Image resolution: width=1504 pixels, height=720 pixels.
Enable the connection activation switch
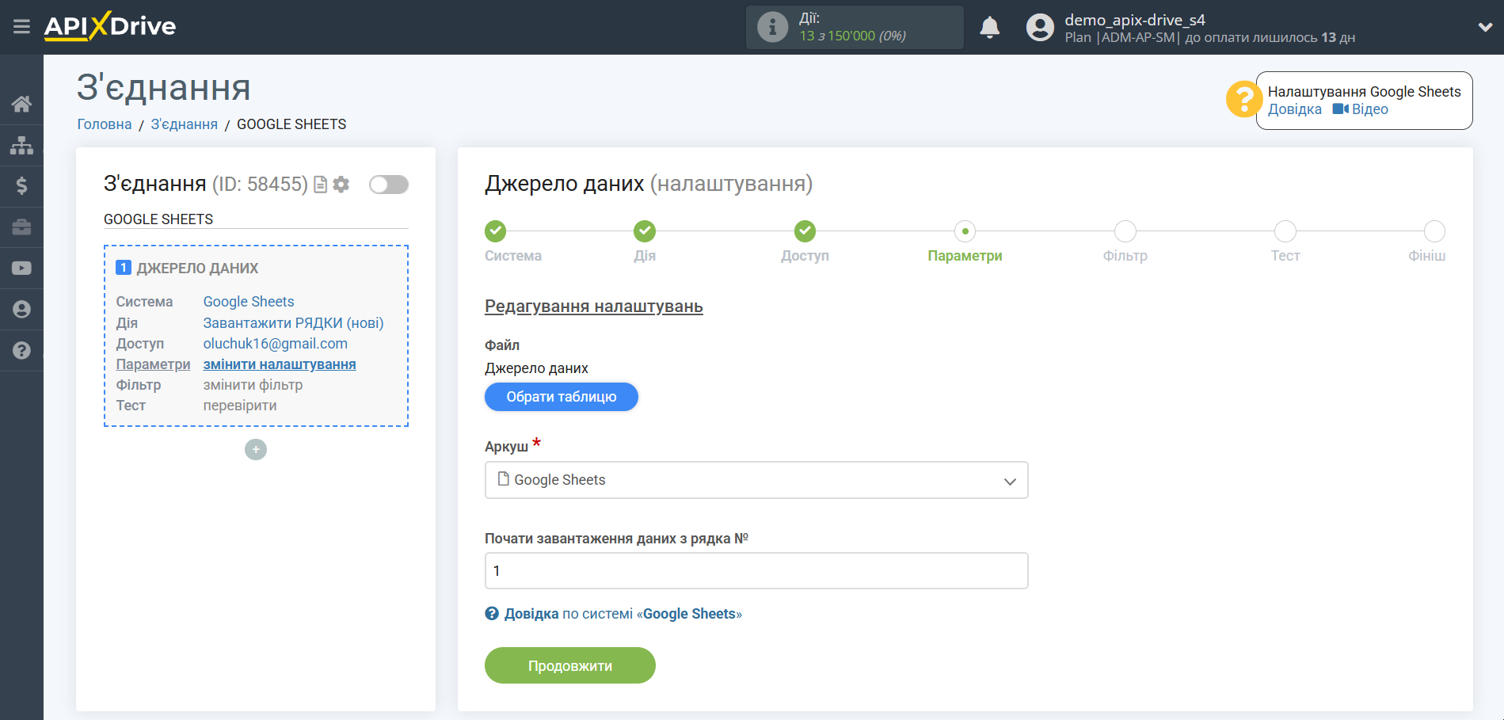coord(387,184)
